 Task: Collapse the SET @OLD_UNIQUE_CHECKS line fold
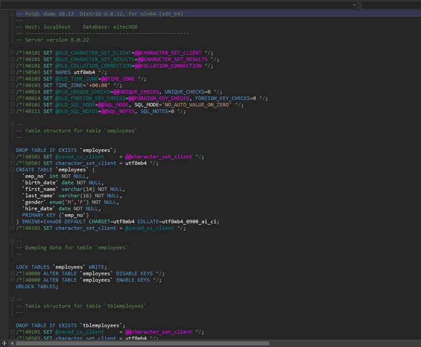(x=12, y=92)
